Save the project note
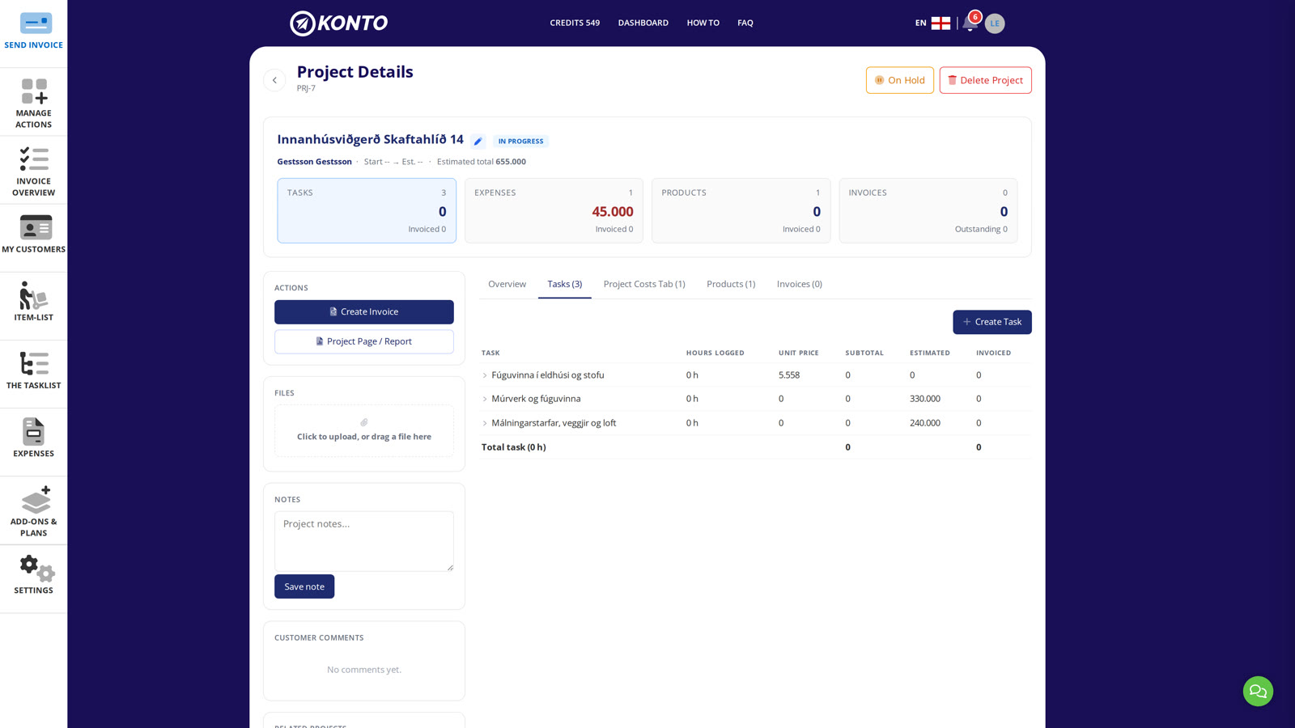 point(304,586)
